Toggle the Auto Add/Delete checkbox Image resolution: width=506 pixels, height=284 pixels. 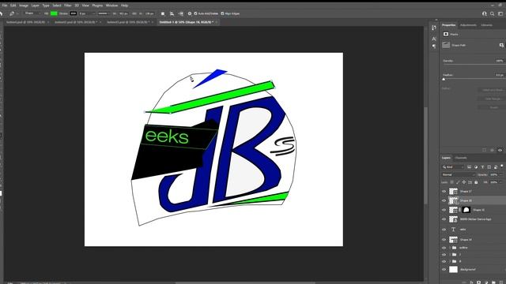point(195,13)
